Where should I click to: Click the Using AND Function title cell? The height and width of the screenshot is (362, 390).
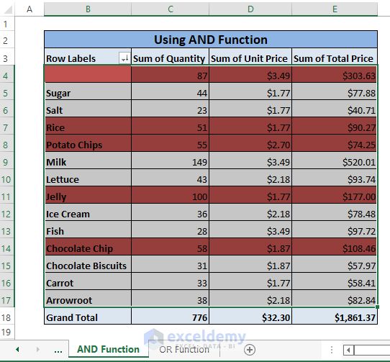coord(211,40)
